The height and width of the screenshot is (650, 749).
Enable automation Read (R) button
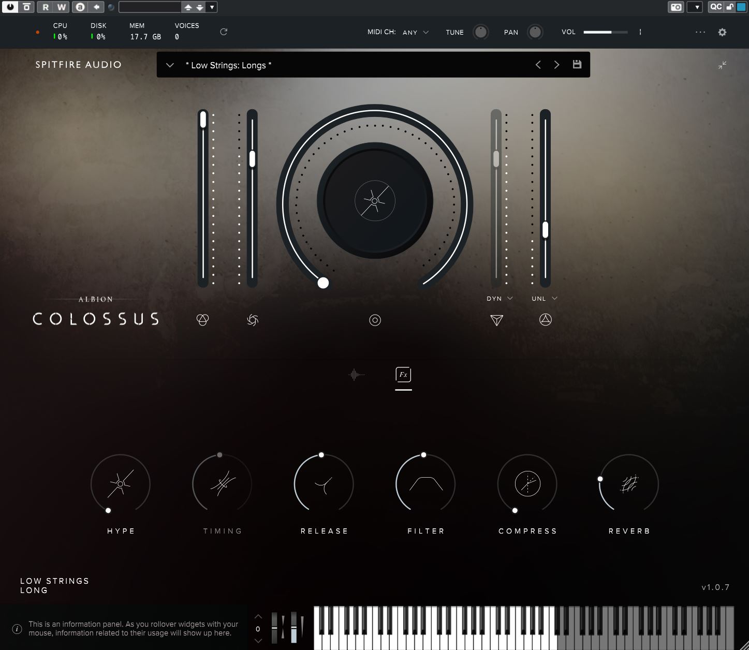46,7
